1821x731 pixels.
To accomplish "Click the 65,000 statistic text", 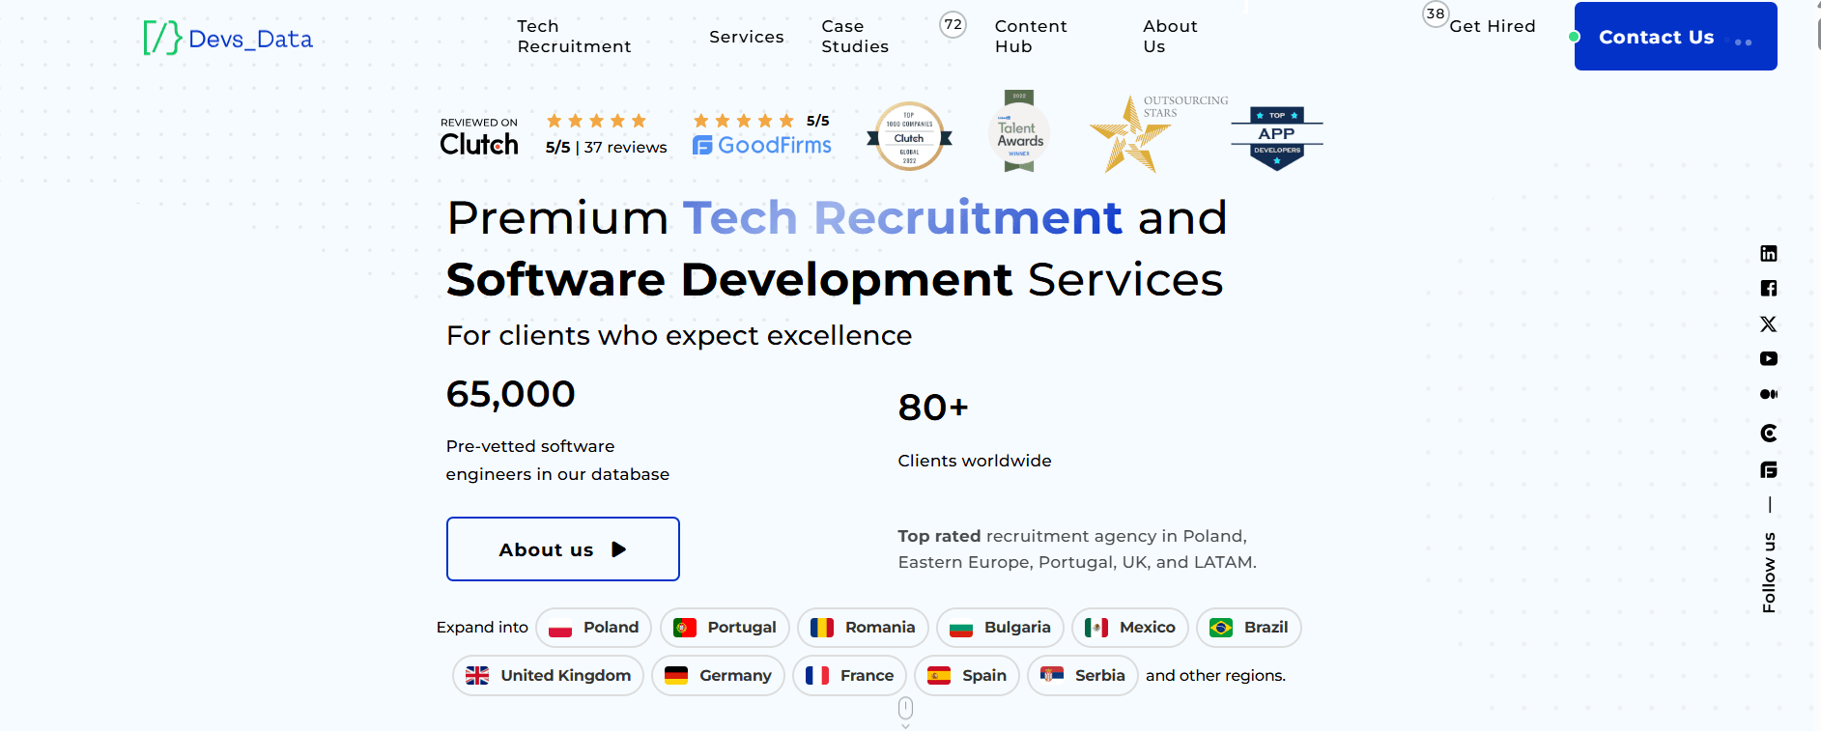I will [x=510, y=394].
